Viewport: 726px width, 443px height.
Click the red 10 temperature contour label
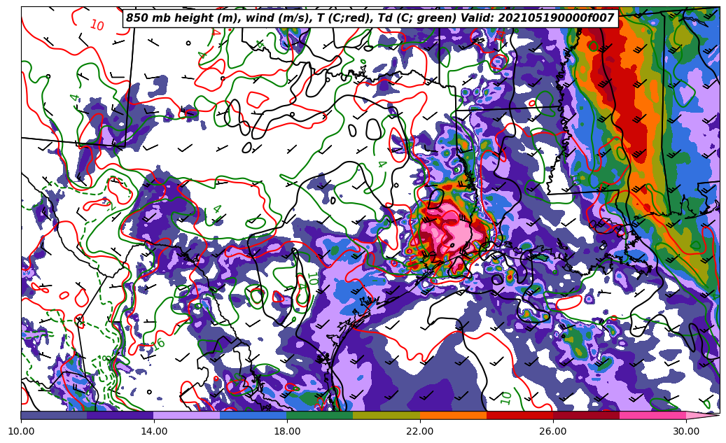coord(97,26)
